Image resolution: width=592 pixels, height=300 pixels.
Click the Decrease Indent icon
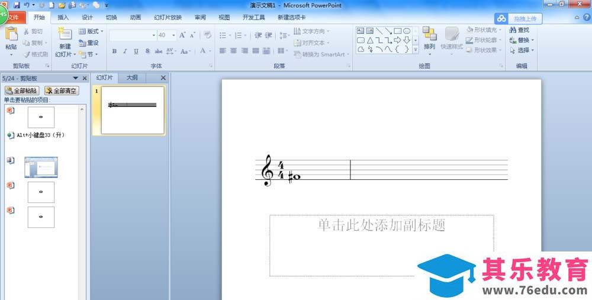tap(258, 35)
